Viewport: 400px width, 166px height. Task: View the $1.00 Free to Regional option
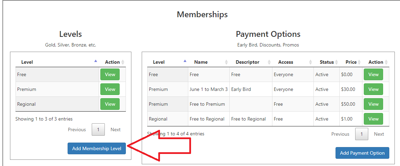pyautogui.click(x=373, y=119)
